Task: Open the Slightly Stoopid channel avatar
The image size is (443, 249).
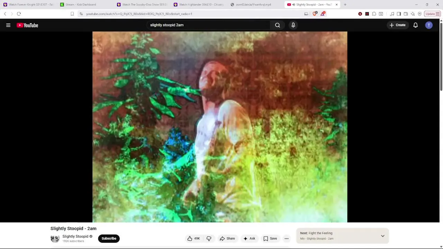Action: 55,238
